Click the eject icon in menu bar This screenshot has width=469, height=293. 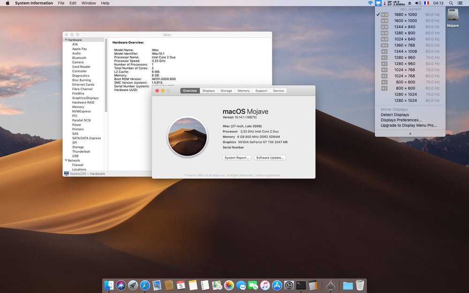[x=409, y=3]
